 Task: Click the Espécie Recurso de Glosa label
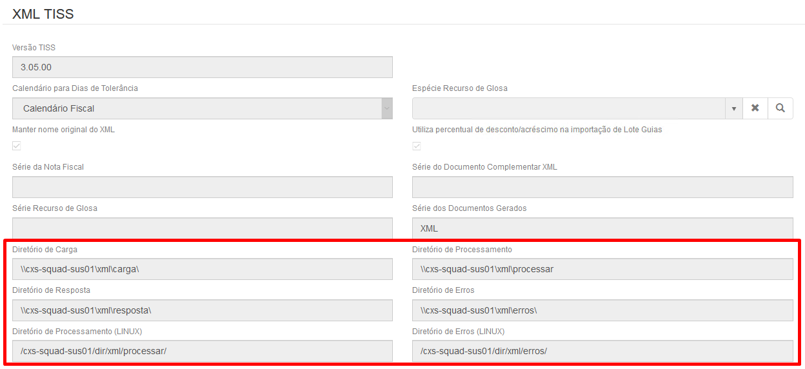[x=460, y=88]
